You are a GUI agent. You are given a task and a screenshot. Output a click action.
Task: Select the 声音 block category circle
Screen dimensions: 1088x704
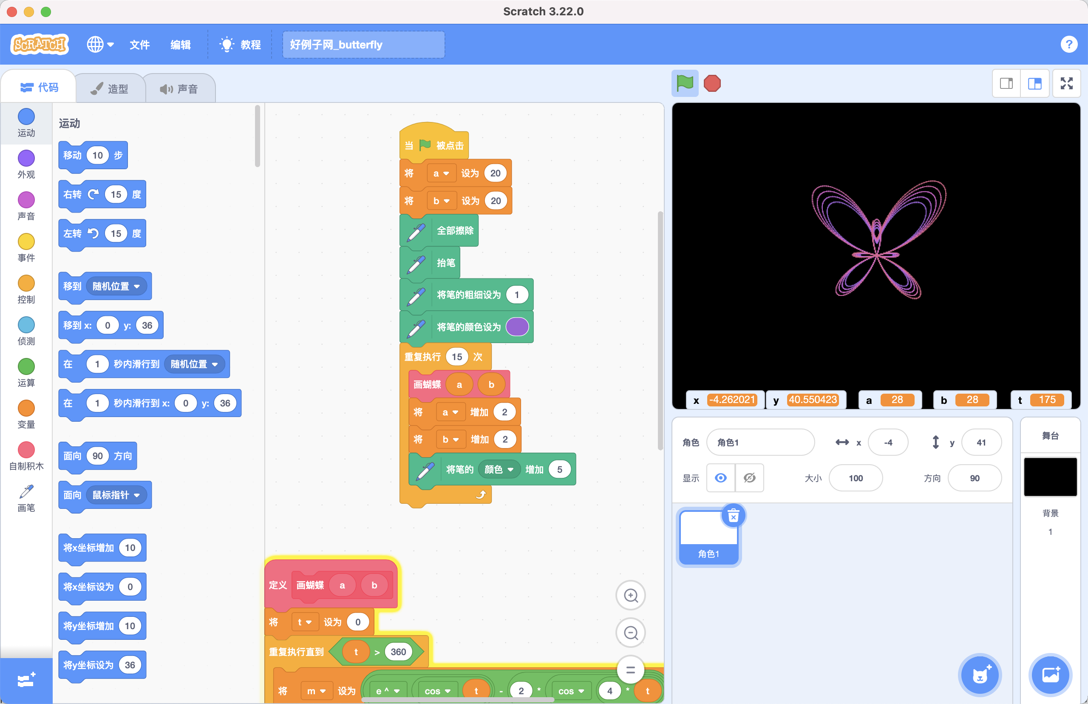click(x=26, y=200)
